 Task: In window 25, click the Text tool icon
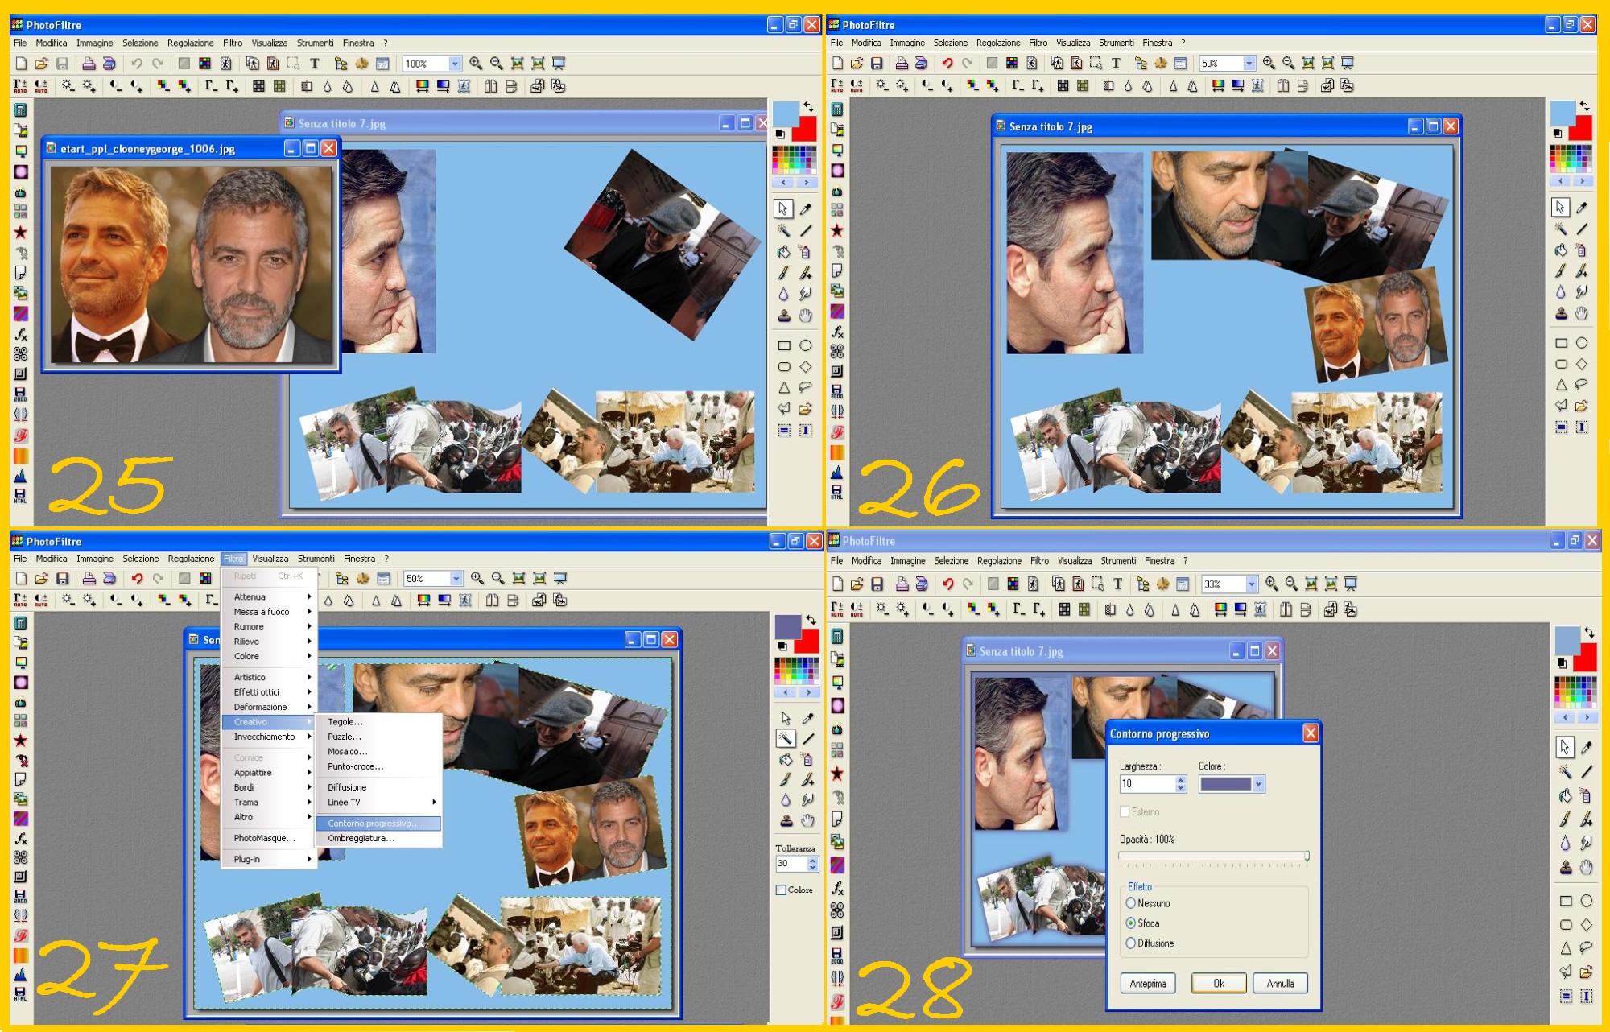pos(315,64)
